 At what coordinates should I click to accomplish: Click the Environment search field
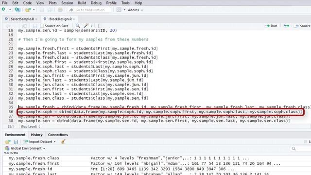coord(300,148)
